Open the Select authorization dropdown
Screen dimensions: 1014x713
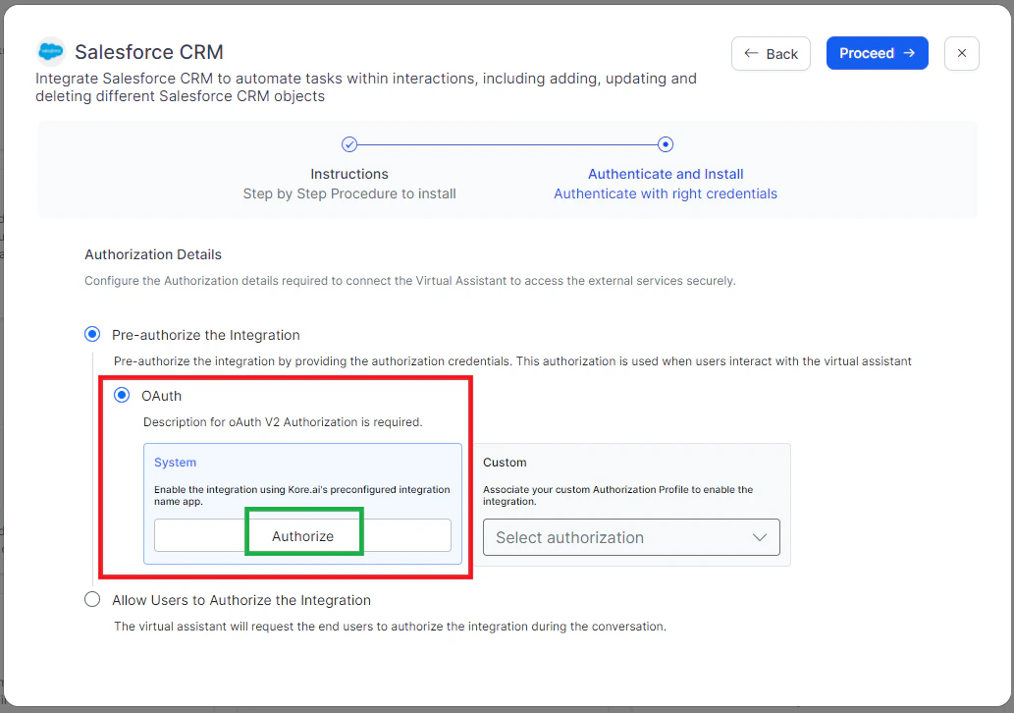tap(631, 537)
